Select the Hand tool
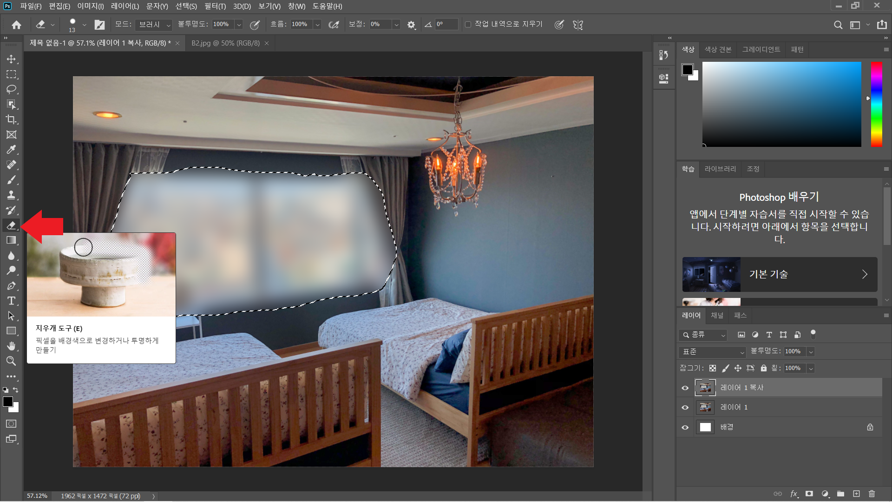Image resolution: width=892 pixels, height=502 pixels. click(11, 346)
